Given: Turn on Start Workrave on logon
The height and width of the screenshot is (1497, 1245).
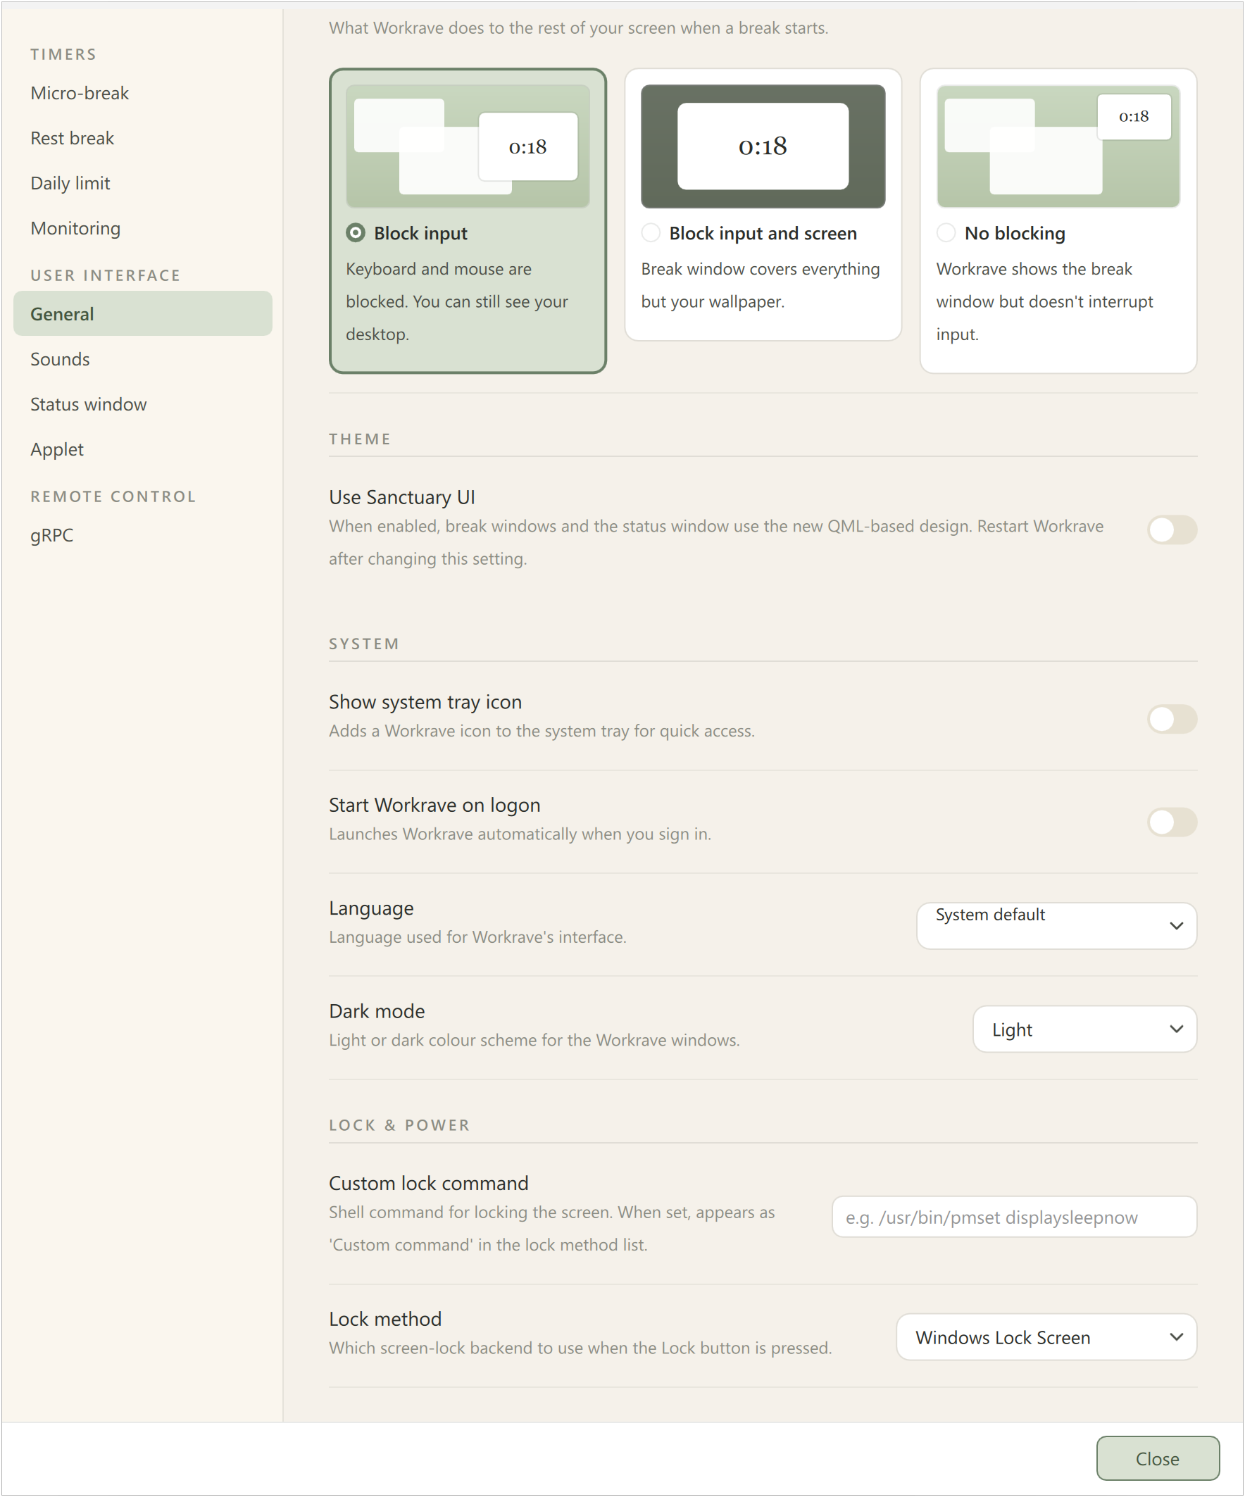Looking at the screenshot, I should tap(1172, 822).
